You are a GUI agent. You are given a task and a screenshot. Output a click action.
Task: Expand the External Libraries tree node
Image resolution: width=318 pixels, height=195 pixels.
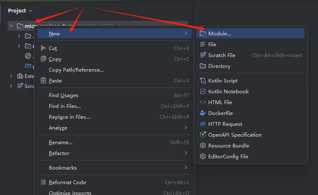tap(11, 76)
